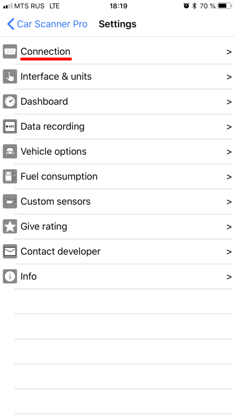235x418 pixels.
Task: Open the Give rating entry
Action: pos(44,227)
